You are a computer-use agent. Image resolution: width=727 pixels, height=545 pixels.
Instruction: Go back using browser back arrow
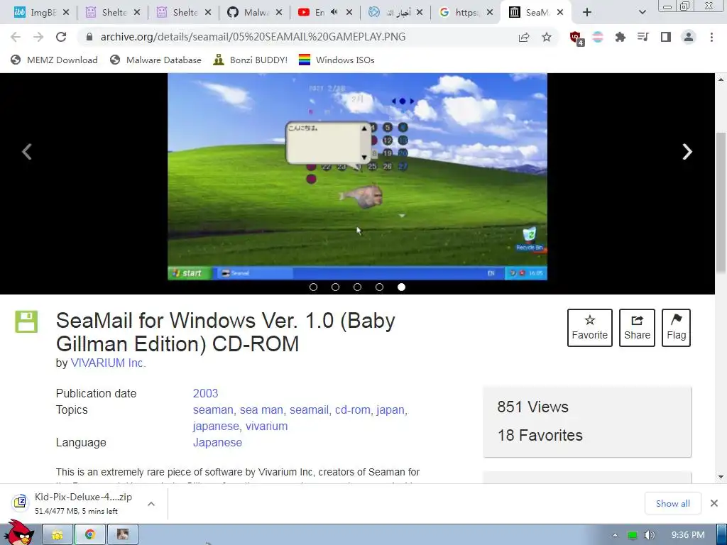point(16,37)
